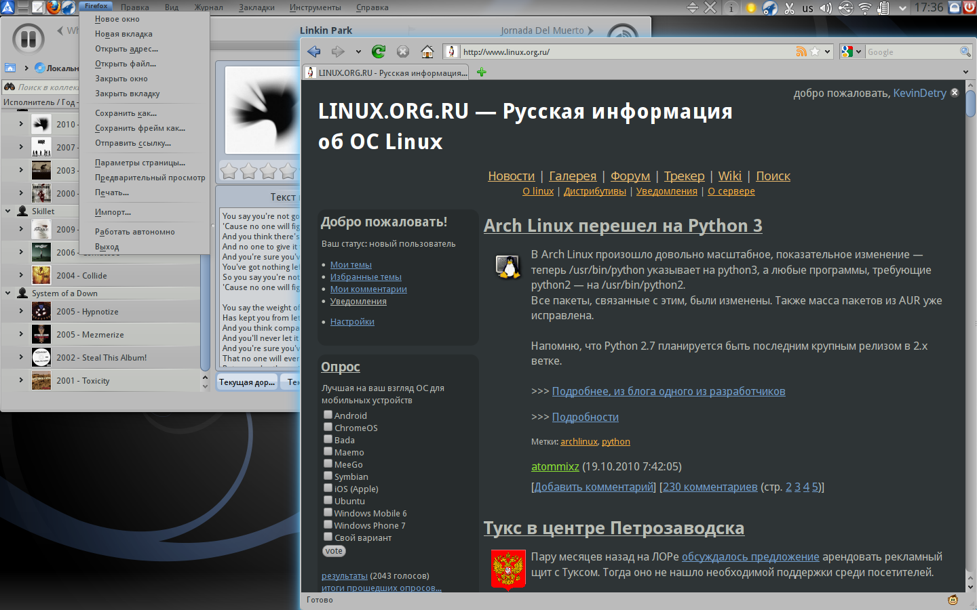
Task: Open Klipper scissors tray icon
Action: point(789,8)
